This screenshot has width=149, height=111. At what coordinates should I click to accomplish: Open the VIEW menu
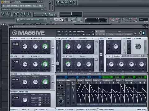(x=22, y=6)
